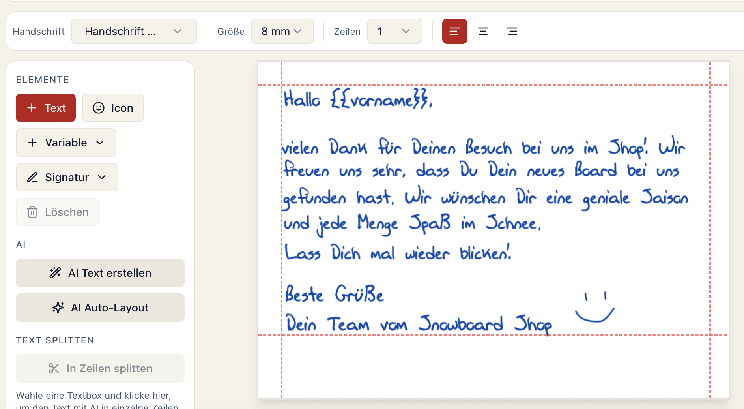Open the Handschrift font dropdown

(x=134, y=31)
